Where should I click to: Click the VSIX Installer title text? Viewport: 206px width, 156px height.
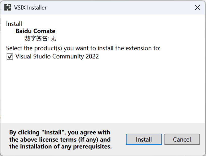click(30, 8)
